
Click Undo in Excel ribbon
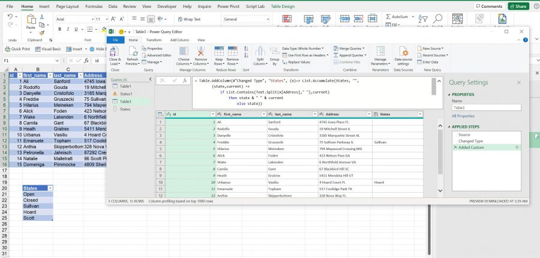point(10,17)
